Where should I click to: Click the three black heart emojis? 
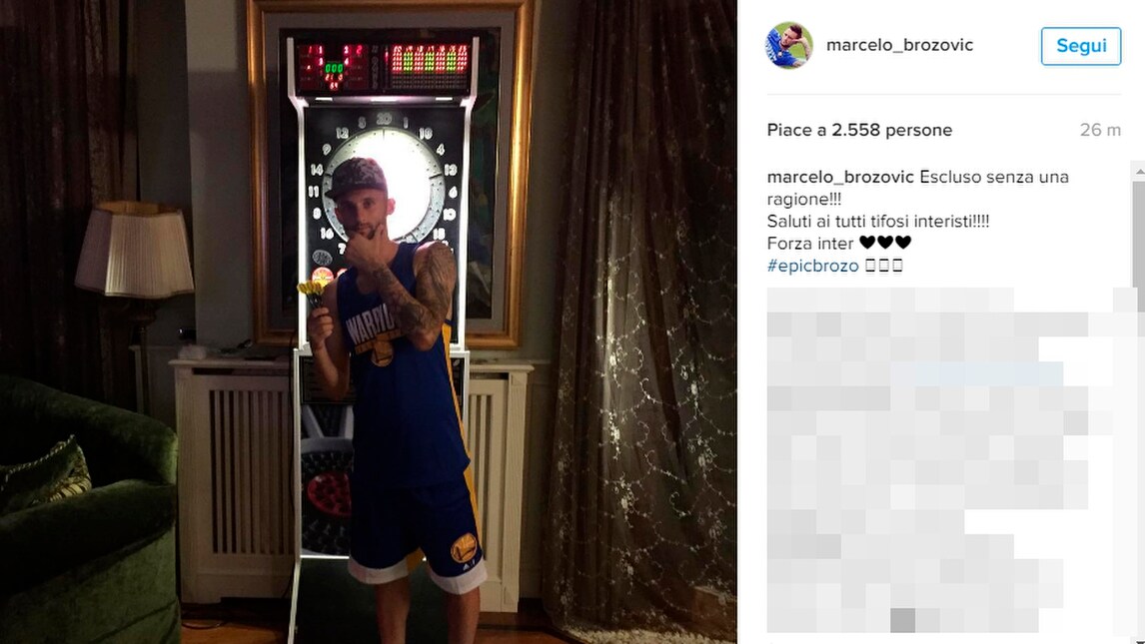885,243
